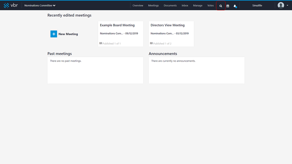This screenshot has height=164, width=292.
Task: Click the Simplifie organisation name
Action: click(257, 5)
